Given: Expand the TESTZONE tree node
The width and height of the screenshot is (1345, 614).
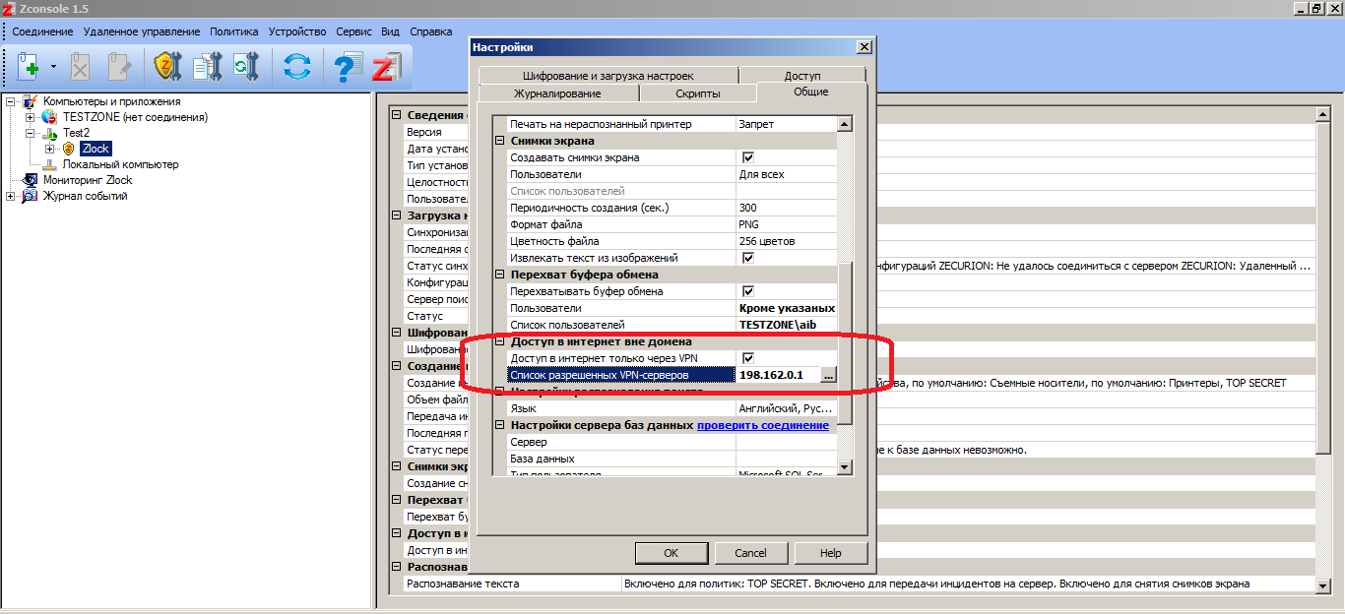Looking at the screenshot, I should (31, 117).
